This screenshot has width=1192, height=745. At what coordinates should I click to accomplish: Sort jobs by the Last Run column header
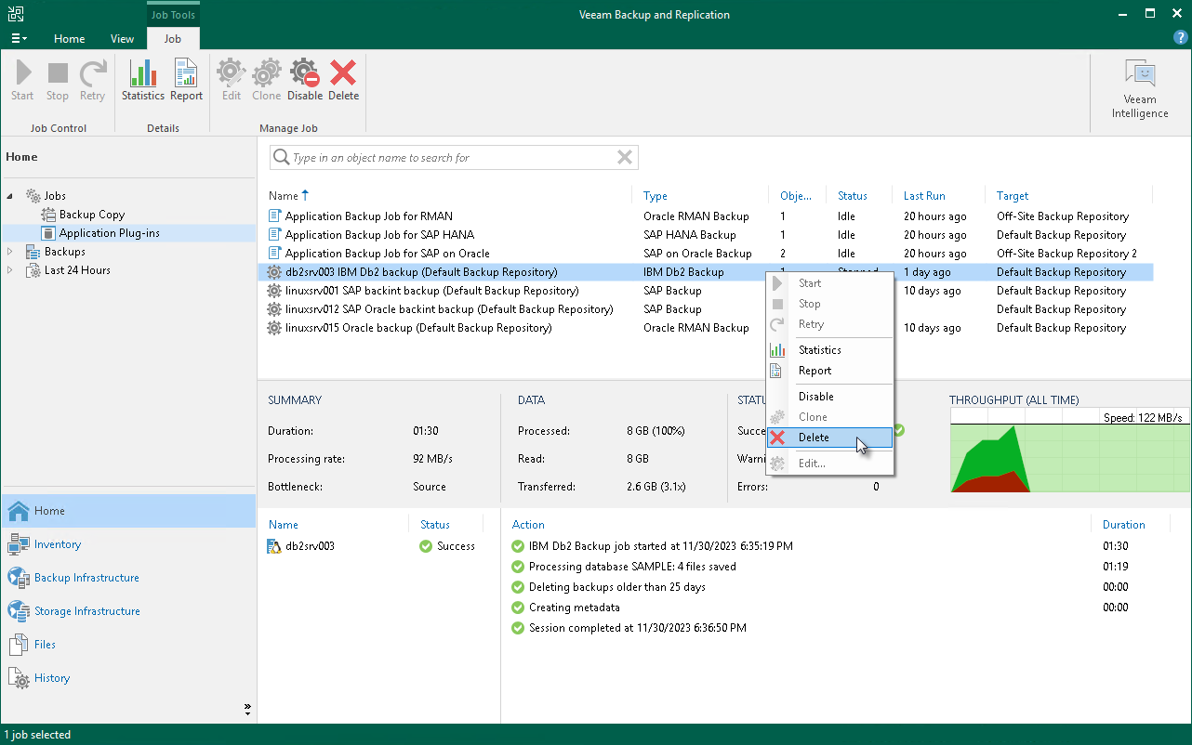click(x=924, y=196)
